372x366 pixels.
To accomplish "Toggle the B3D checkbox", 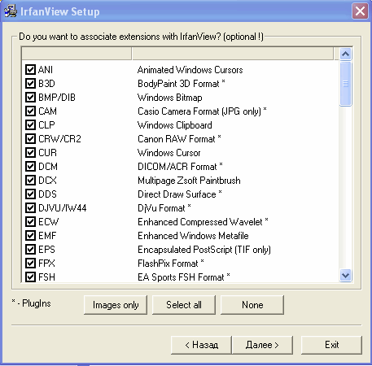I will (30, 84).
